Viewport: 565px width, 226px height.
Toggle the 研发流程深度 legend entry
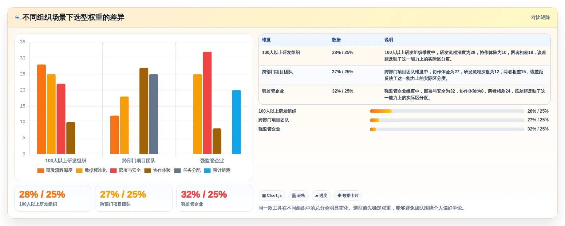click(x=55, y=170)
